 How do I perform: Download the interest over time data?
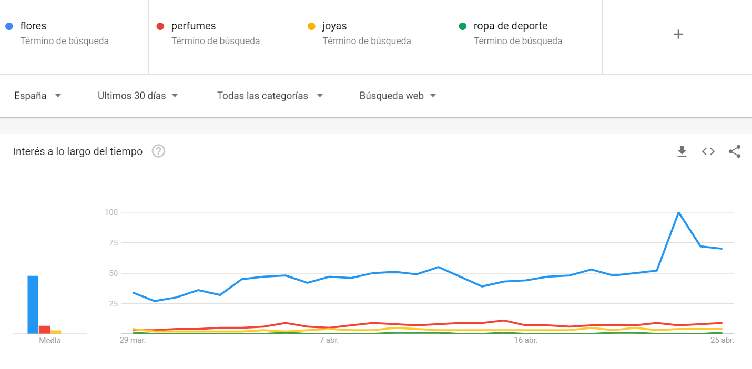click(x=682, y=151)
